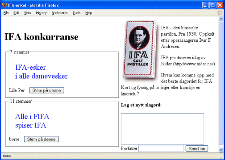
Task: Click the vertical scrollbar thumb
Action: tap(221, 83)
